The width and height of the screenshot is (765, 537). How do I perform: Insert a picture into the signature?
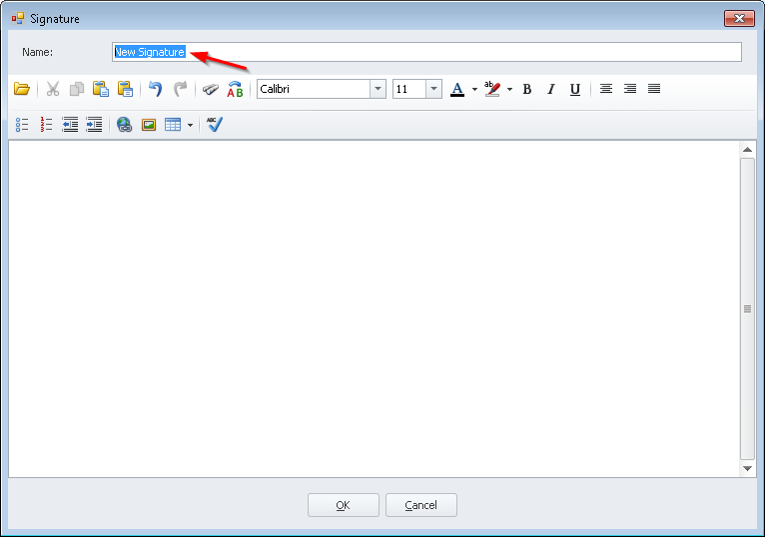(x=149, y=125)
